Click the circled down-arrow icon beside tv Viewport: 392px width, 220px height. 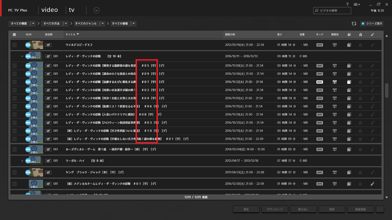[x=97, y=10]
